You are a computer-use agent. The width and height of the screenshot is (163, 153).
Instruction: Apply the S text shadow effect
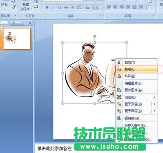click(73, 7)
